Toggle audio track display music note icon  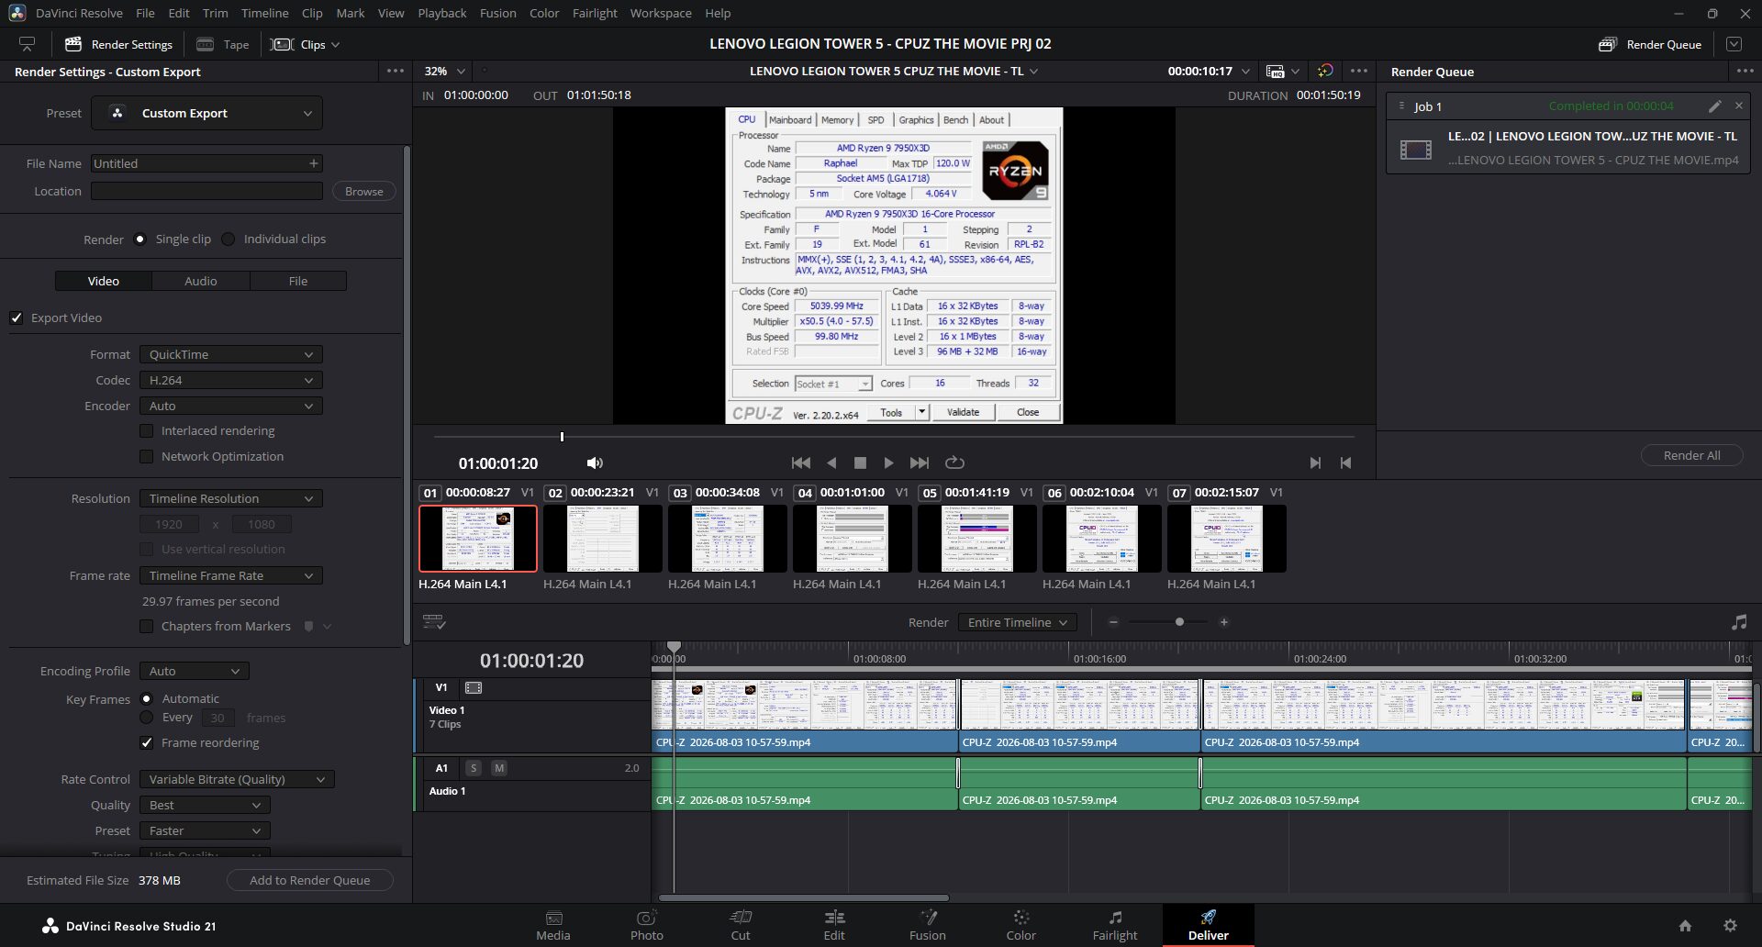pos(1739,622)
